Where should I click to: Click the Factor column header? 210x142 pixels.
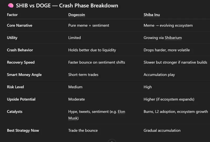click(x=12, y=15)
